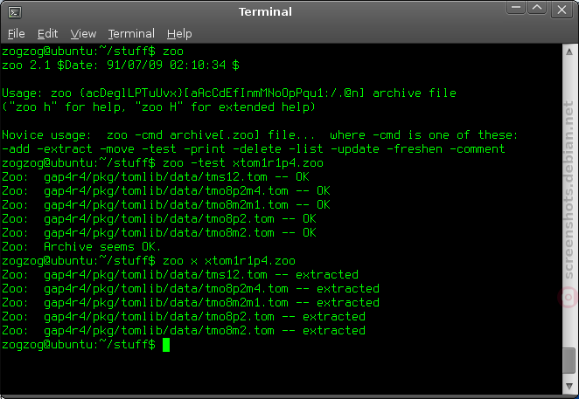The width and height of the screenshot is (579, 399).
Task: Maximize the Terminal window
Action: coord(537,8)
